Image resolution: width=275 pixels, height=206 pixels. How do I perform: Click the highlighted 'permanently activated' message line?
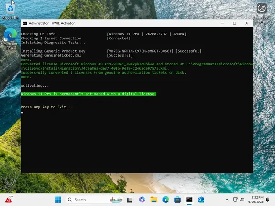pyautogui.click(x=88, y=94)
